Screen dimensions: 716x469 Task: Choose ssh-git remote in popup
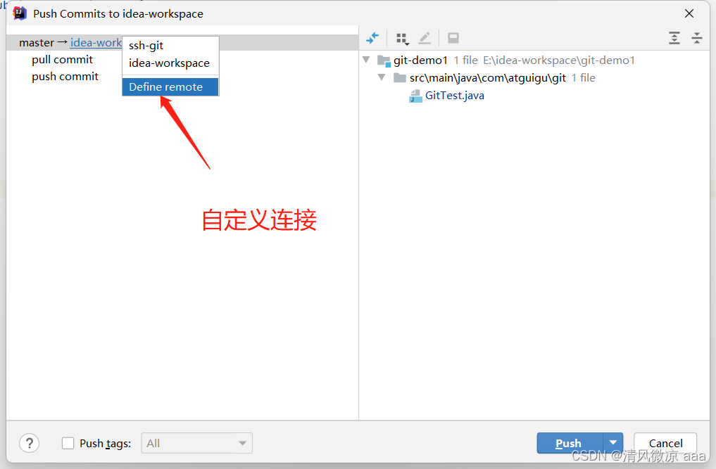click(x=146, y=46)
